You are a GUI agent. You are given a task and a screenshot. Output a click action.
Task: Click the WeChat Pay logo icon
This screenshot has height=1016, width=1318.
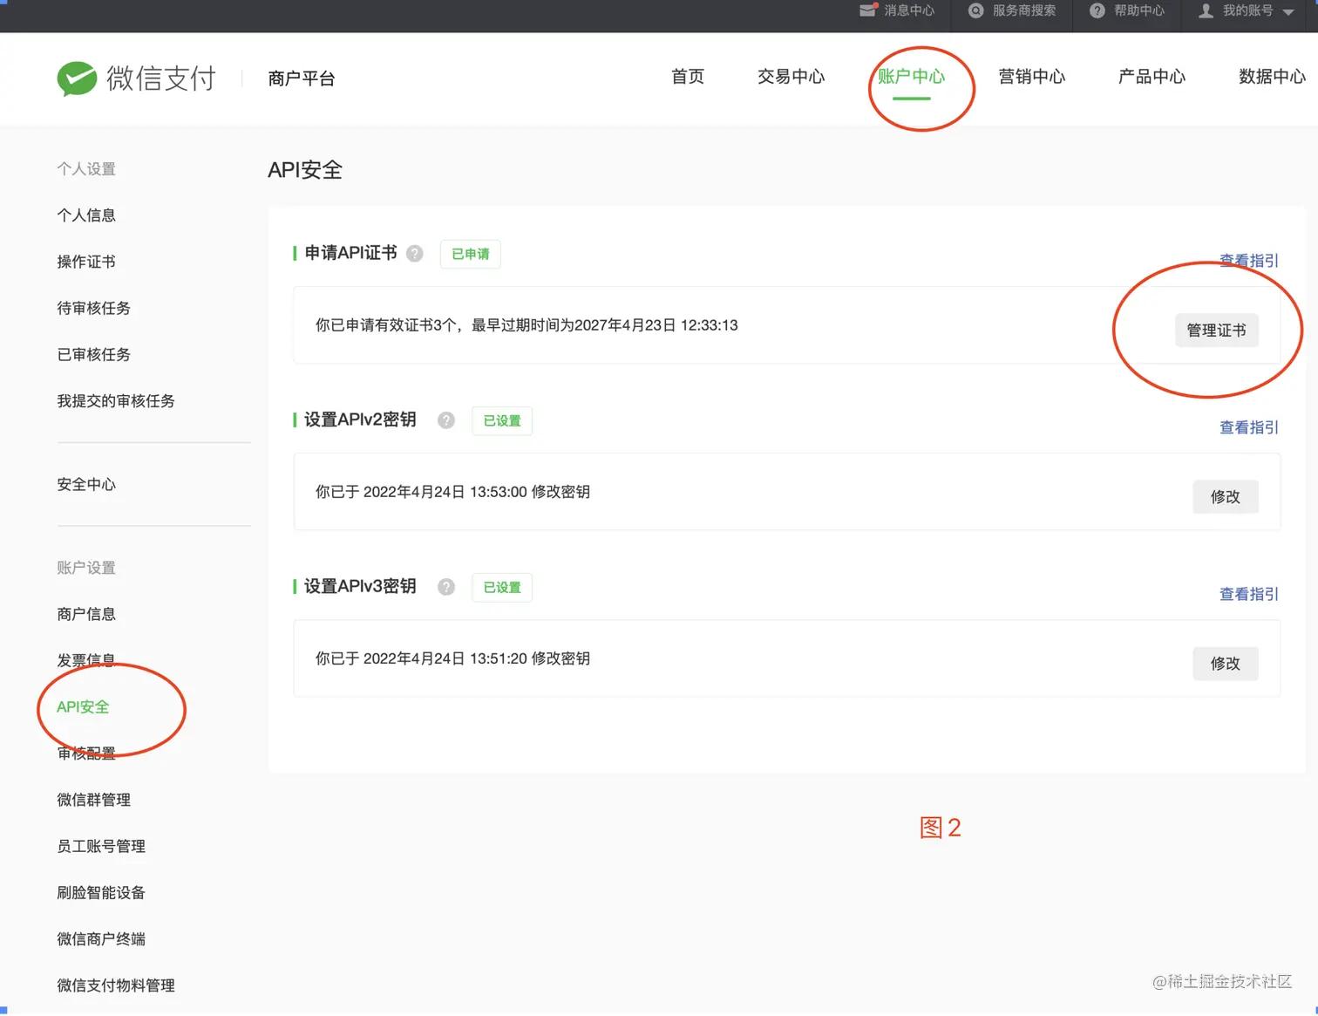pos(77,78)
